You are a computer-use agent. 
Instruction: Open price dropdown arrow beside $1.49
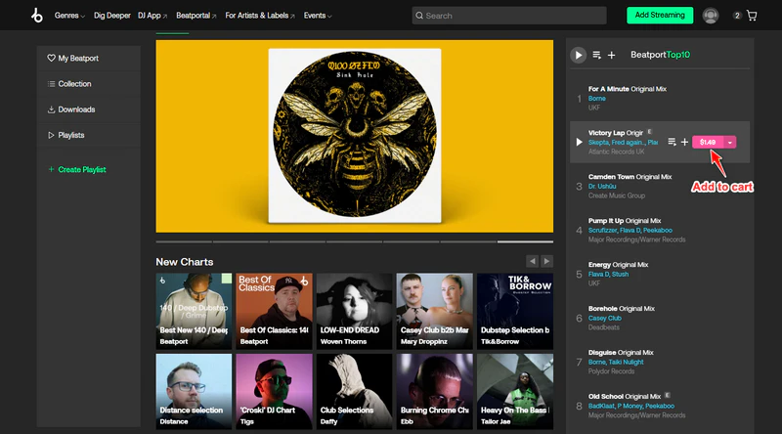[730, 142]
